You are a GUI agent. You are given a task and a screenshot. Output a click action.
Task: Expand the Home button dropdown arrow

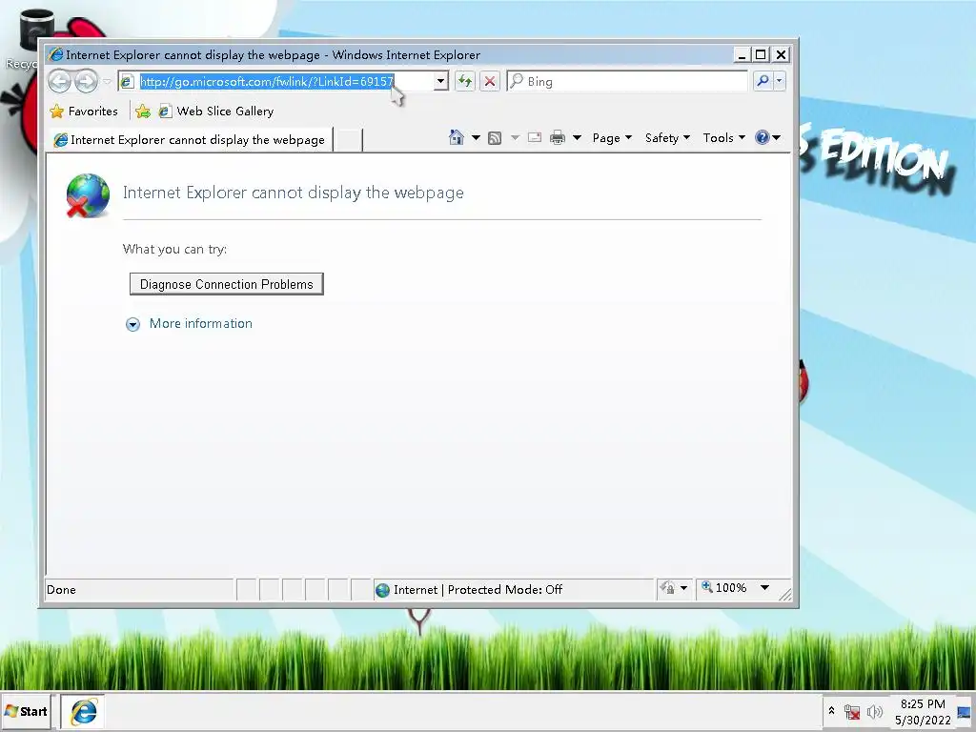476,137
